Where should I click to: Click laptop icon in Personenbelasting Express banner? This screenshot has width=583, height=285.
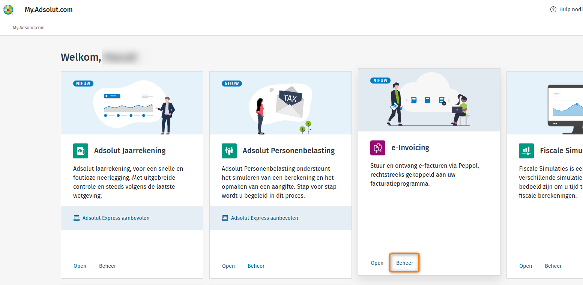click(225, 218)
